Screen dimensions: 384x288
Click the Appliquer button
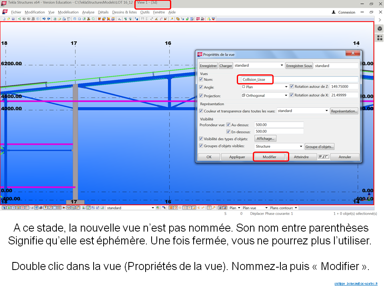[x=237, y=157]
